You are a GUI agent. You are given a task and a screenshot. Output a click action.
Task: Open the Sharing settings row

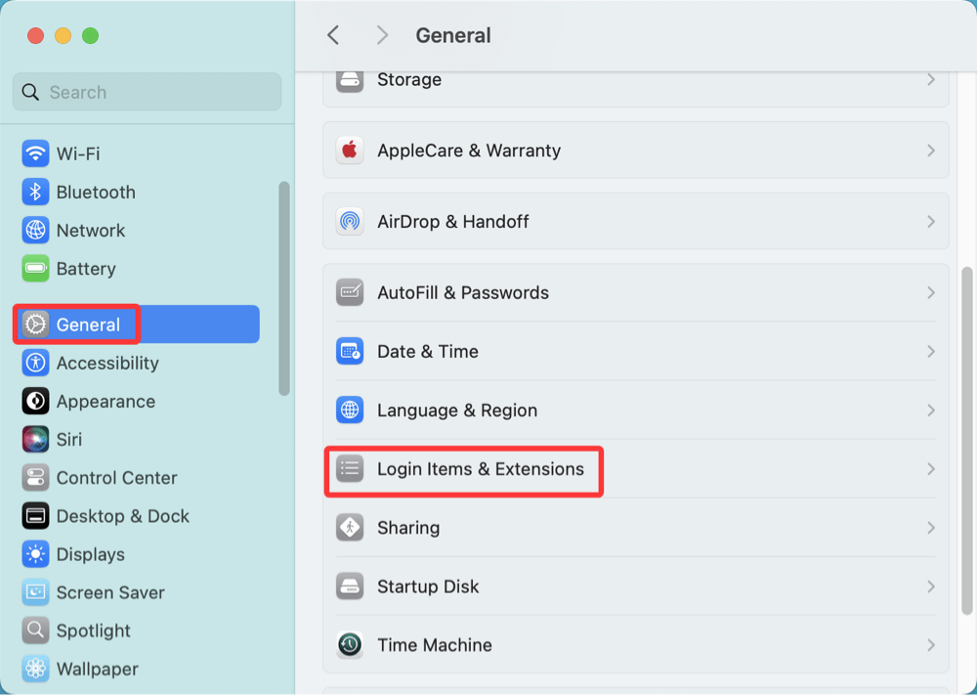pyautogui.click(x=635, y=528)
